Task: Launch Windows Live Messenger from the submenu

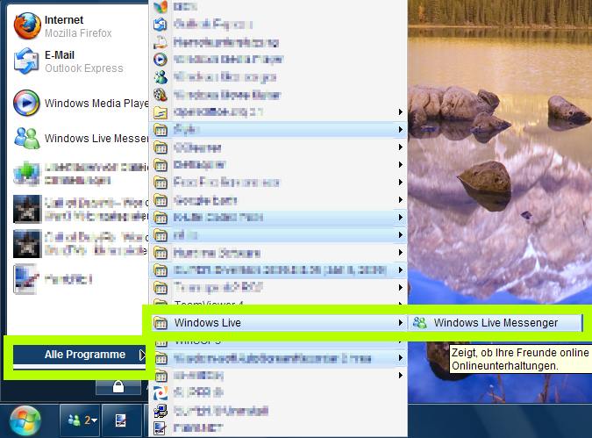Action: coord(496,323)
